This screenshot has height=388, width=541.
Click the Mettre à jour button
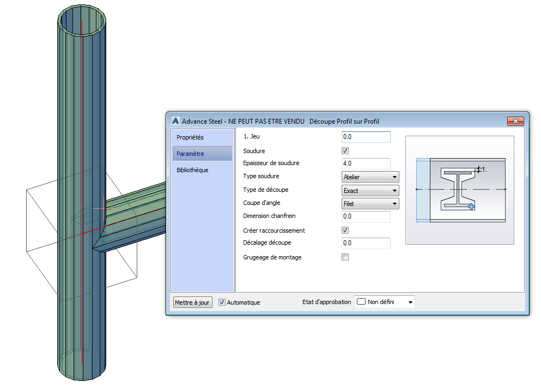point(192,302)
